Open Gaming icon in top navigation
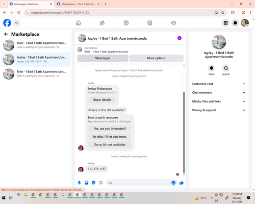 click(x=173, y=23)
